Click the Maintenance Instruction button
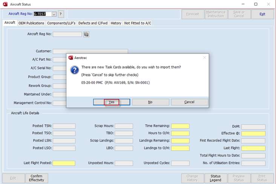This screenshot has height=184, width=276. point(216,14)
